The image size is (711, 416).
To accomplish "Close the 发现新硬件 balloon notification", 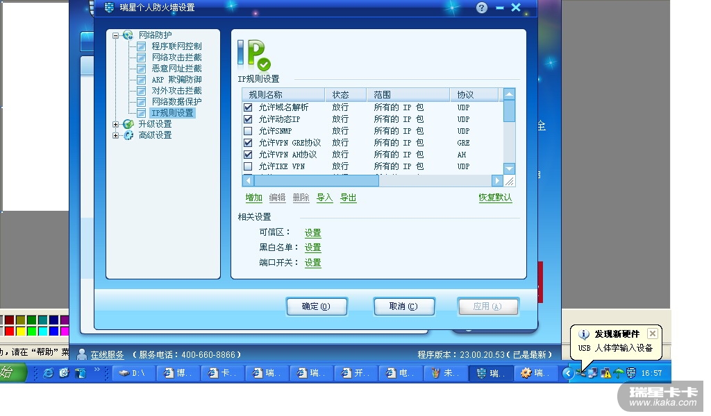I will point(653,333).
